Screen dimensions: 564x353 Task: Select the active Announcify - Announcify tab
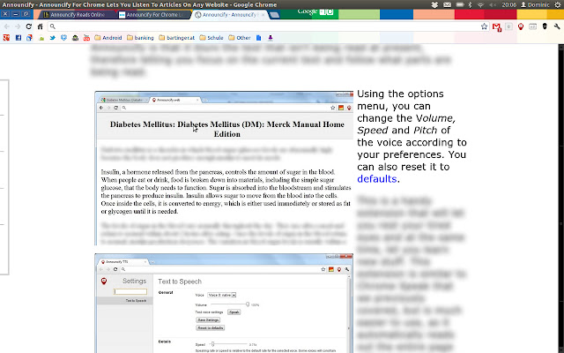point(229,15)
